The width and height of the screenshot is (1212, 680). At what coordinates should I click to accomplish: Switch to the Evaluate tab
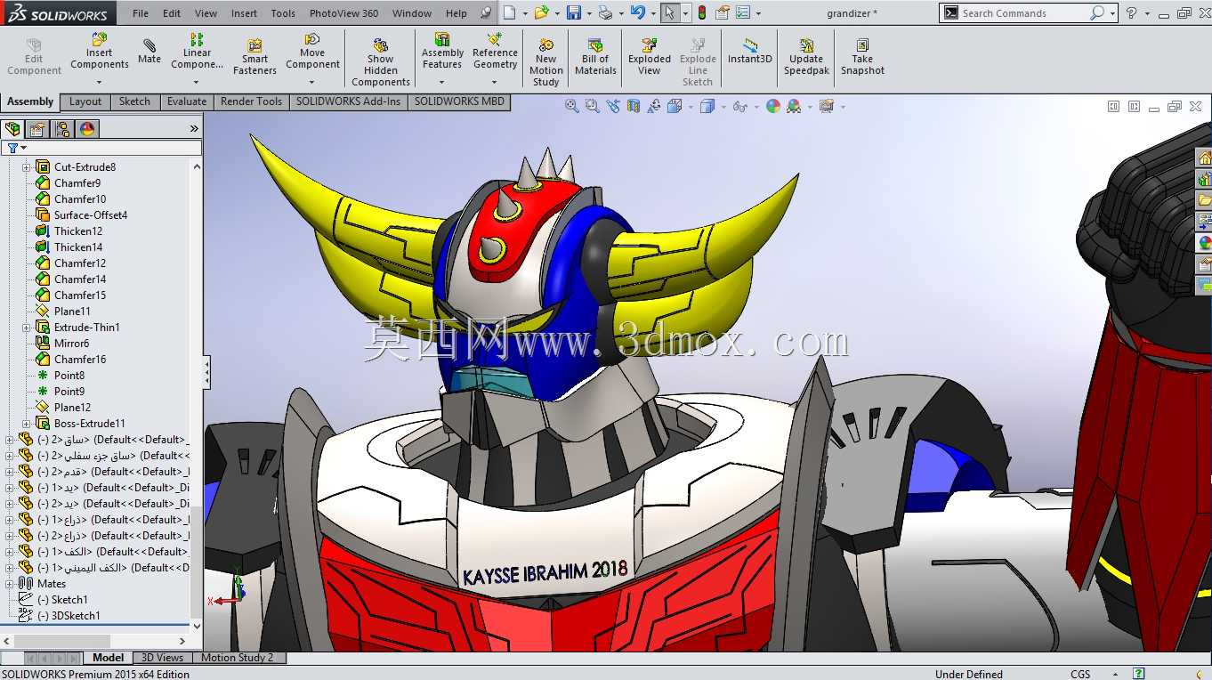tap(187, 101)
